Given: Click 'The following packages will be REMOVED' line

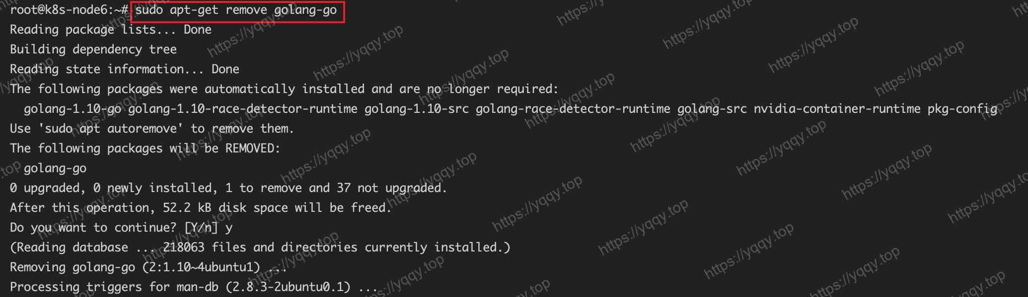Looking at the screenshot, I should click(146, 148).
